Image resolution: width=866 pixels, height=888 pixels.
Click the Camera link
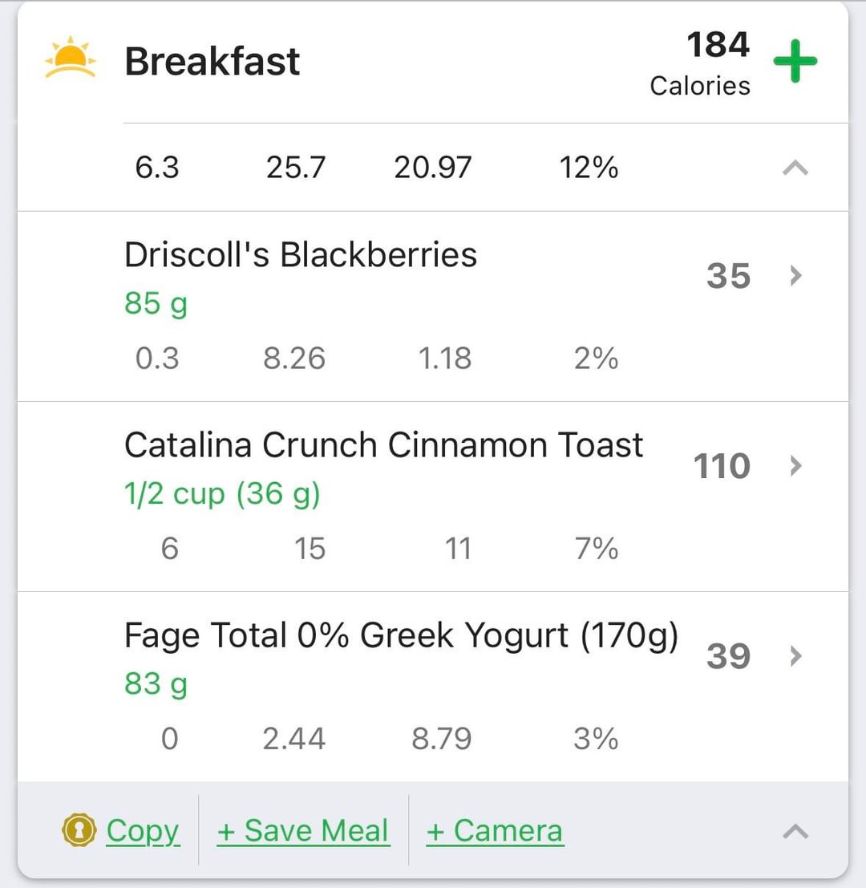coord(494,831)
